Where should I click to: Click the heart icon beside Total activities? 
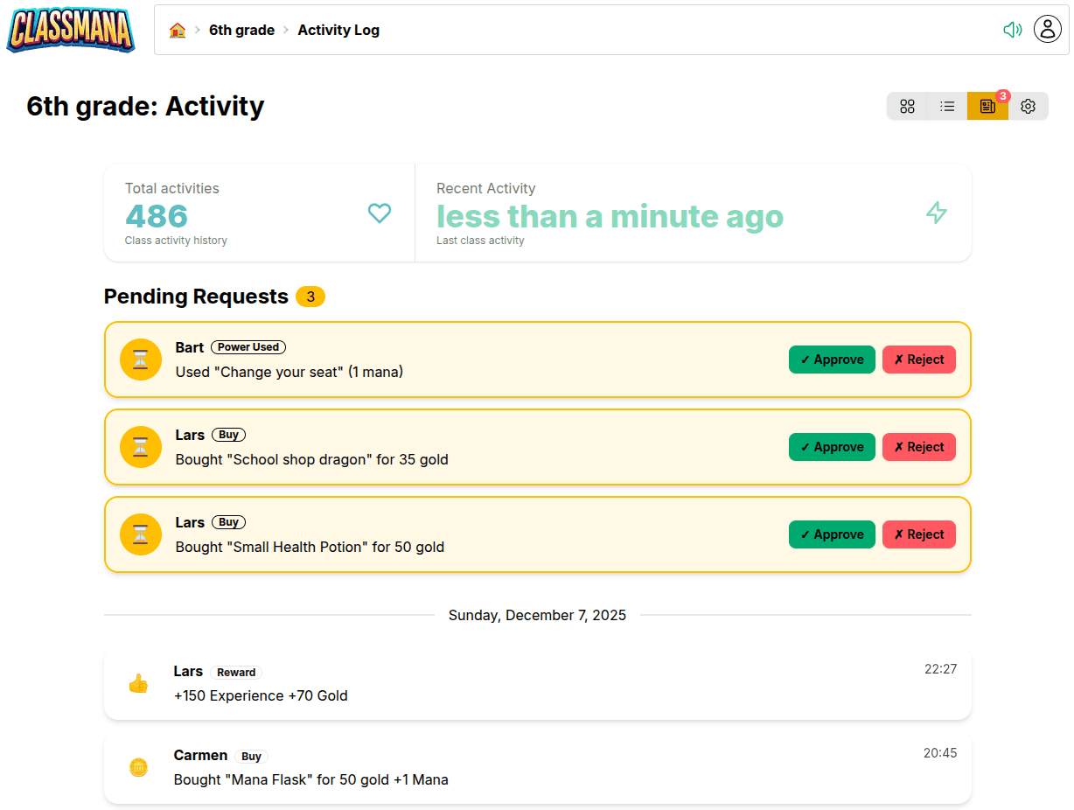point(379,213)
